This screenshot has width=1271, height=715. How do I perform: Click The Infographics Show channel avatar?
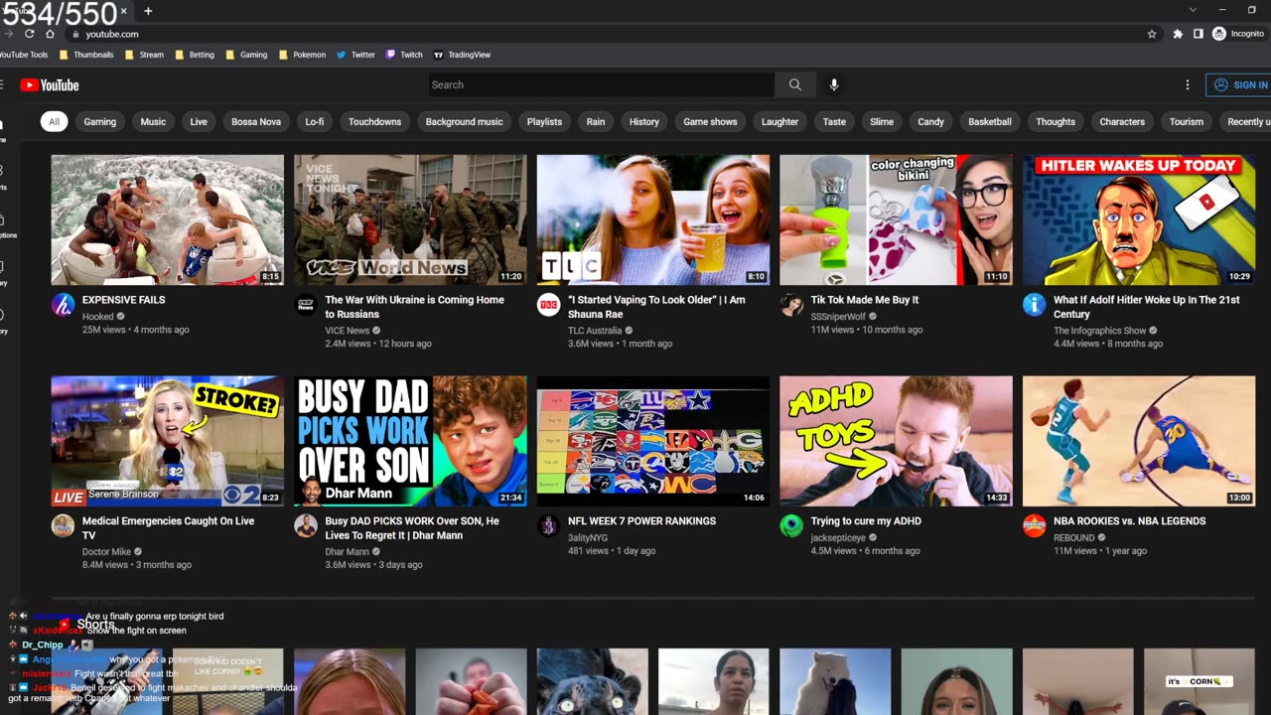click(x=1035, y=305)
